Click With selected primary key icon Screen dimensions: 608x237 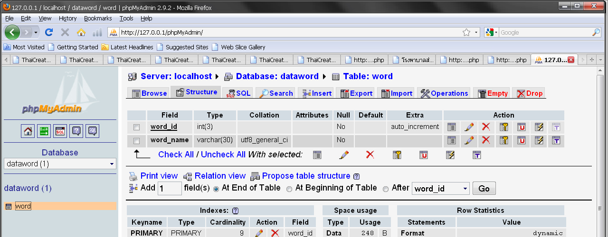[x=397, y=155]
